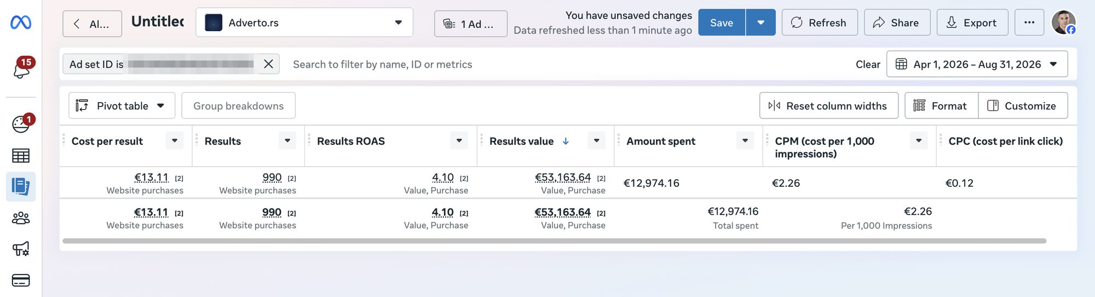Viewport: 1095px width, 297px height.
Task: Open the Adverto.rs account dropdown
Action: (304, 22)
